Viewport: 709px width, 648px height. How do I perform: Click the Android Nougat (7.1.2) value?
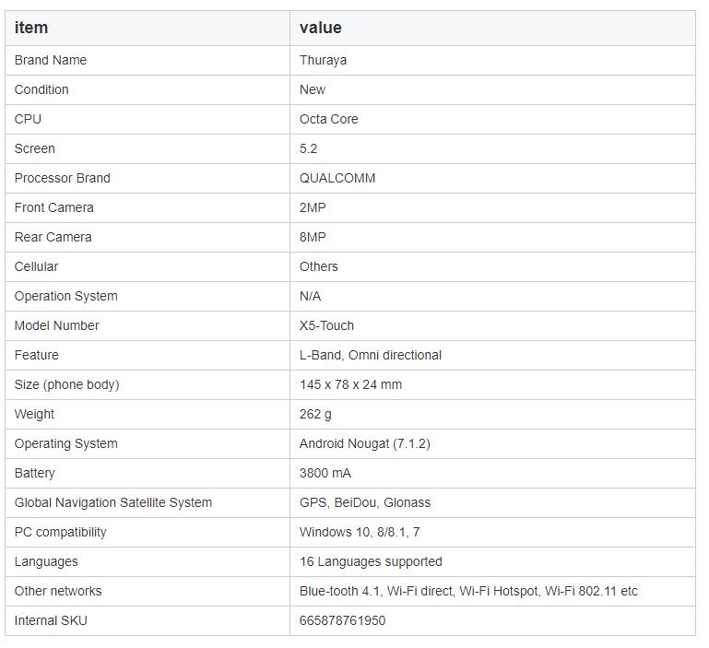pyautogui.click(x=364, y=443)
